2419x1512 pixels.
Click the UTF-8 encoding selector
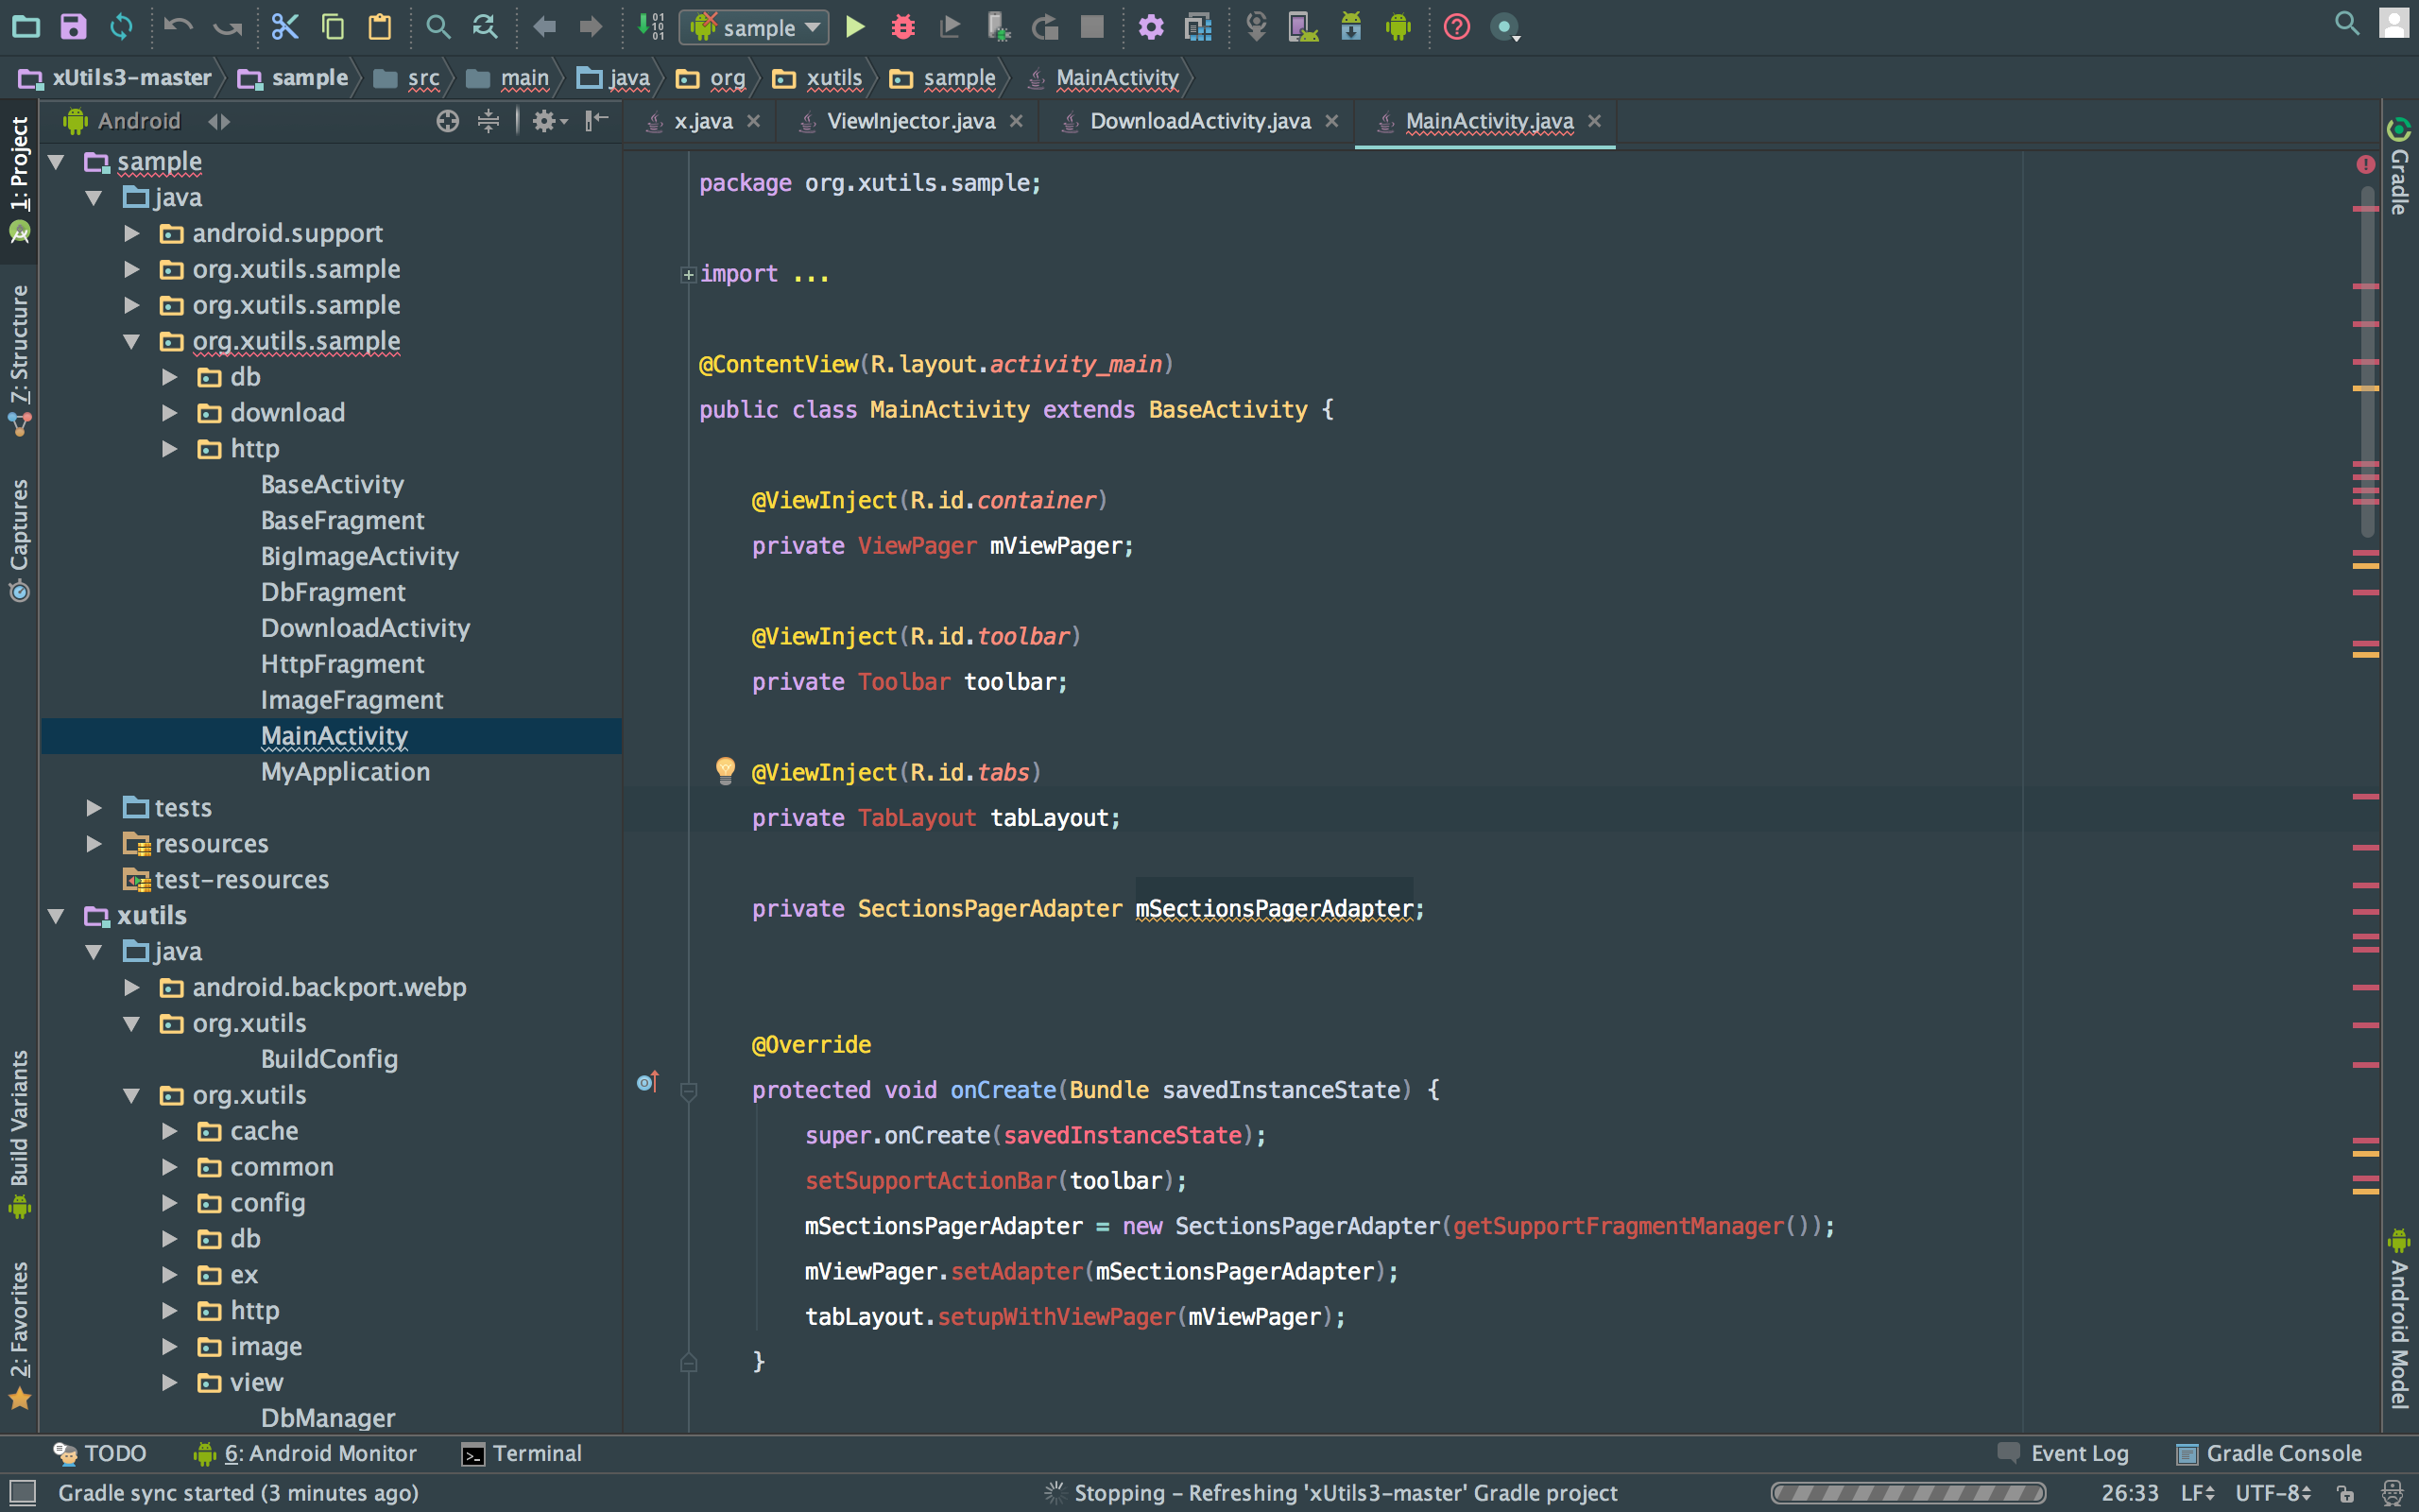tap(2272, 1493)
